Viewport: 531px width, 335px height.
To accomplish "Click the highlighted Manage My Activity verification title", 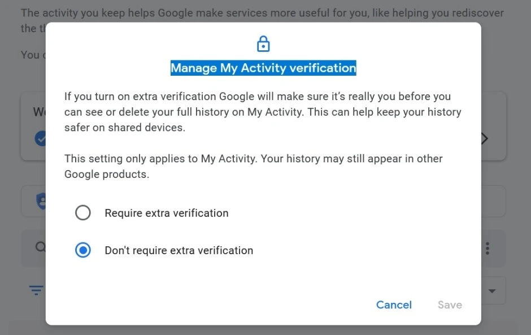I will coord(263,68).
